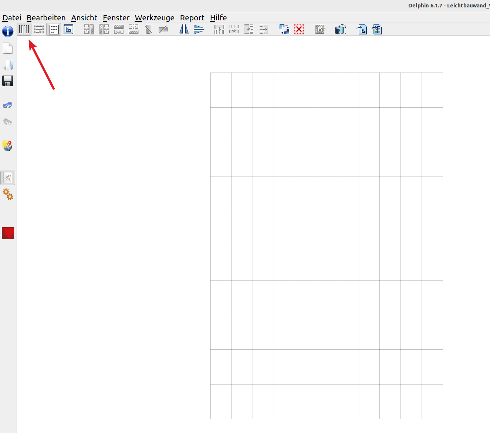Viewport: 490px width, 433px height.
Task: Click the blue horizontal mirror triangles icon
Action: [184, 29]
